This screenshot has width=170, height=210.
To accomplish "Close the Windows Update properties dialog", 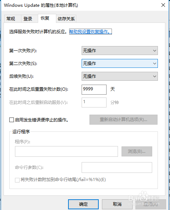I will pyautogui.click(x=163, y=5).
